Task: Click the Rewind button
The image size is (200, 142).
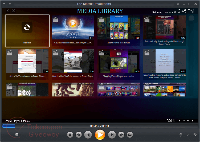Action: pyautogui.click(x=79, y=135)
